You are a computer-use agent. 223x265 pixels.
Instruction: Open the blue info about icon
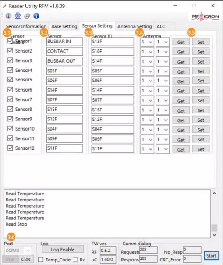pyautogui.click(x=36, y=16)
